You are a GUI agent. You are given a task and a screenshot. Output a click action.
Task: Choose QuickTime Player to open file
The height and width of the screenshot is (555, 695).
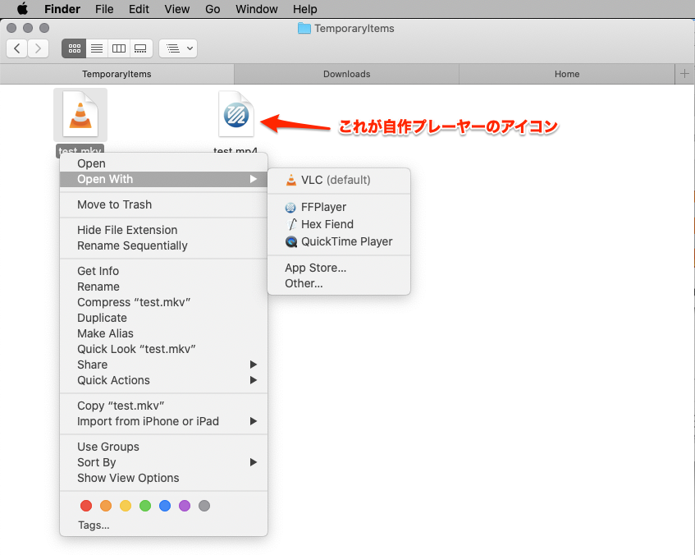(x=346, y=241)
